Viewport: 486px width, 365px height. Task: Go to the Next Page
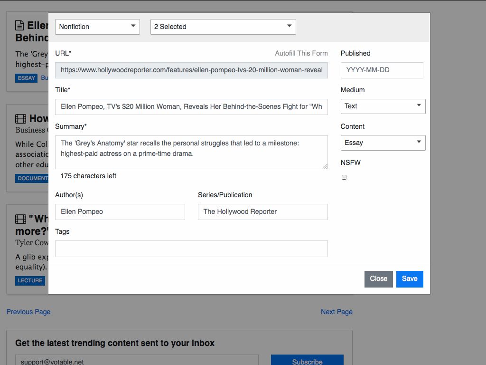pyautogui.click(x=336, y=311)
